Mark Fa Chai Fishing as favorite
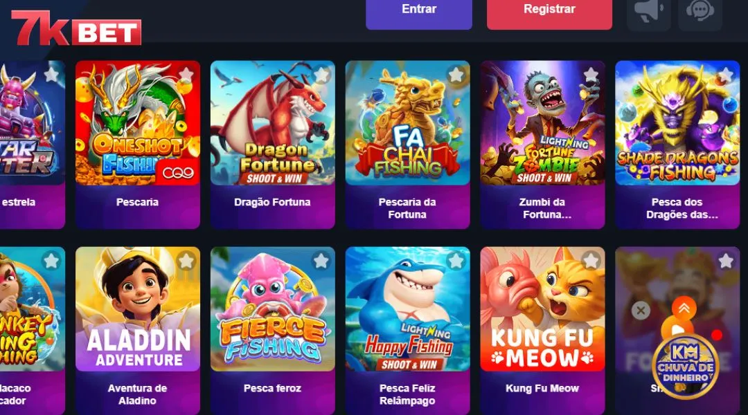Image resolution: width=748 pixels, height=415 pixels. pyautogui.click(x=456, y=74)
